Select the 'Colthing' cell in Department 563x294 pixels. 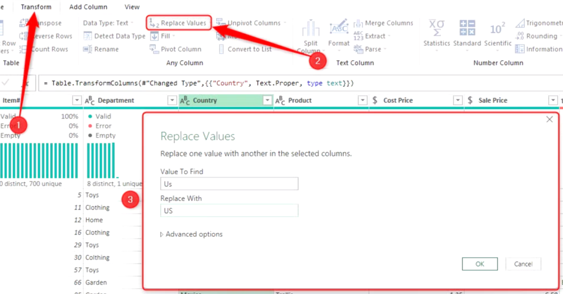(x=97, y=257)
